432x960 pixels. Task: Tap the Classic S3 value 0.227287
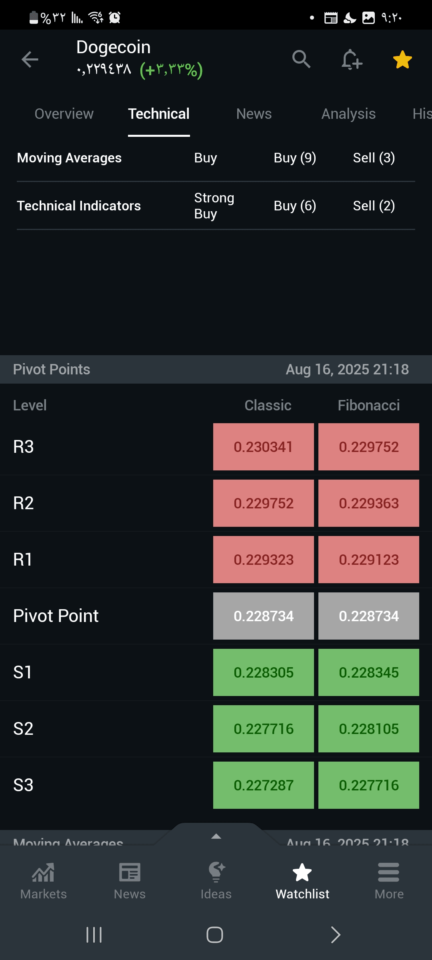[x=264, y=785]
